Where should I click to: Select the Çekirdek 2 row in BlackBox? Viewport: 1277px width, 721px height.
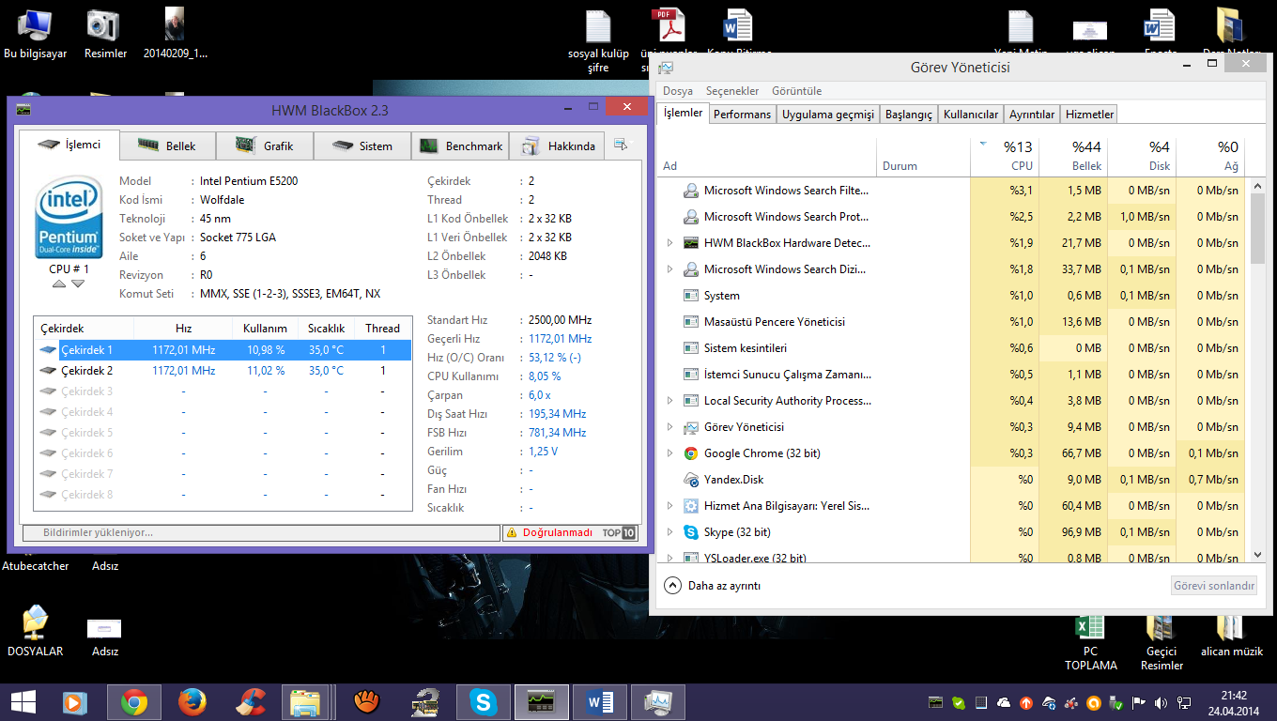pyautogui.click(x=223, y=371)
